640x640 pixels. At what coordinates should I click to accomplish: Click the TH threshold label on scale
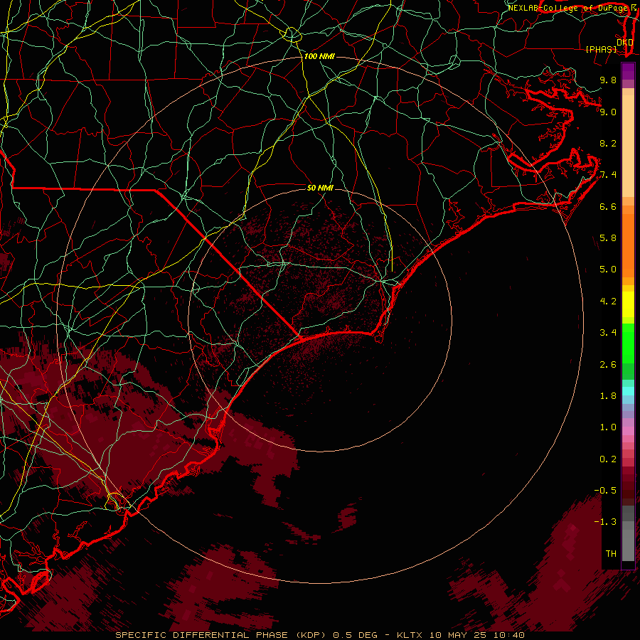coord(611,554)
